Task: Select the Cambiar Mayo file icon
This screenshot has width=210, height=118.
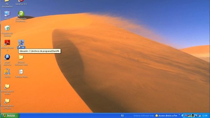Action: point(21,73)
